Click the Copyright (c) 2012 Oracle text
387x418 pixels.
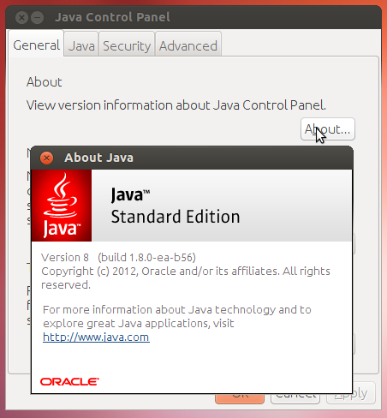[186, 278]
